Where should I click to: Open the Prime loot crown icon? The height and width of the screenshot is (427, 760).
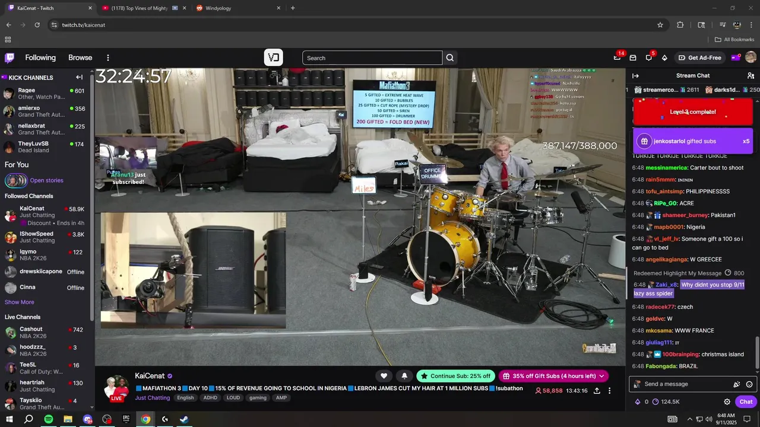pos(617,58)
